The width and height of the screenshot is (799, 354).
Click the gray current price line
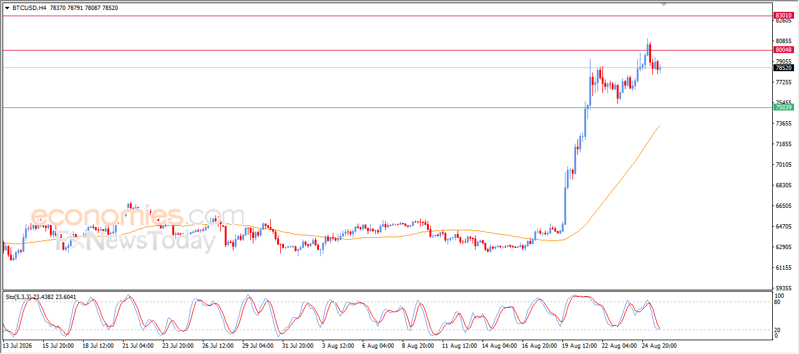point(387,67)
